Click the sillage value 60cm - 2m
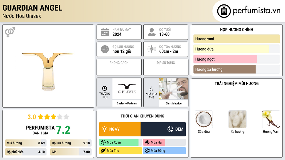The image size is (285, 160). (x=169, y=51)
